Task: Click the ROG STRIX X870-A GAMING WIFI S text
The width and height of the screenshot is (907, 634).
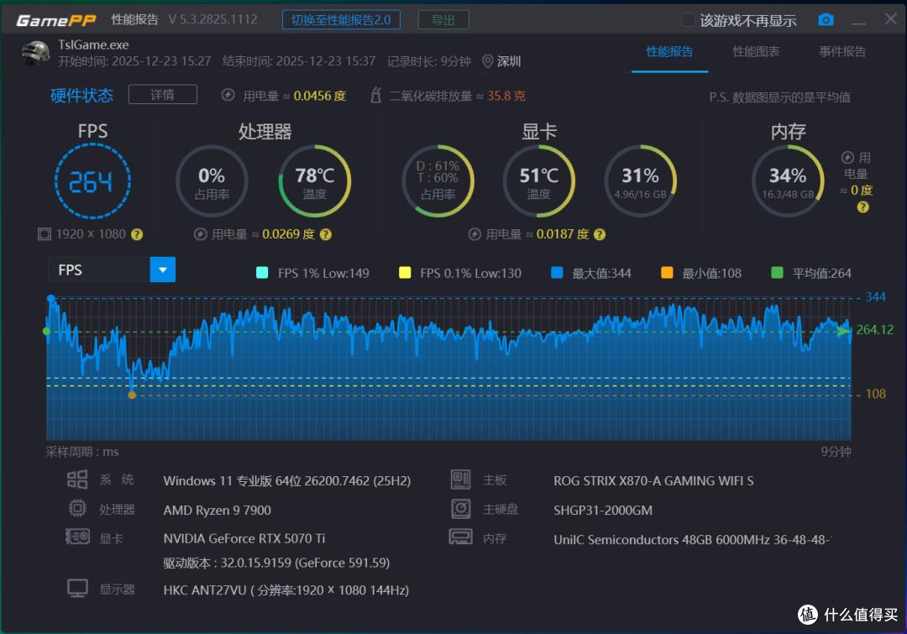Action: [653, 480]
